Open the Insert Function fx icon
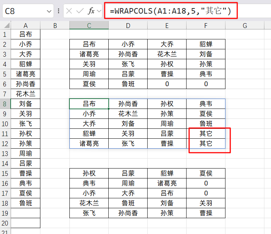The height and width of the screenshot is (234, 271). (91, 11)
